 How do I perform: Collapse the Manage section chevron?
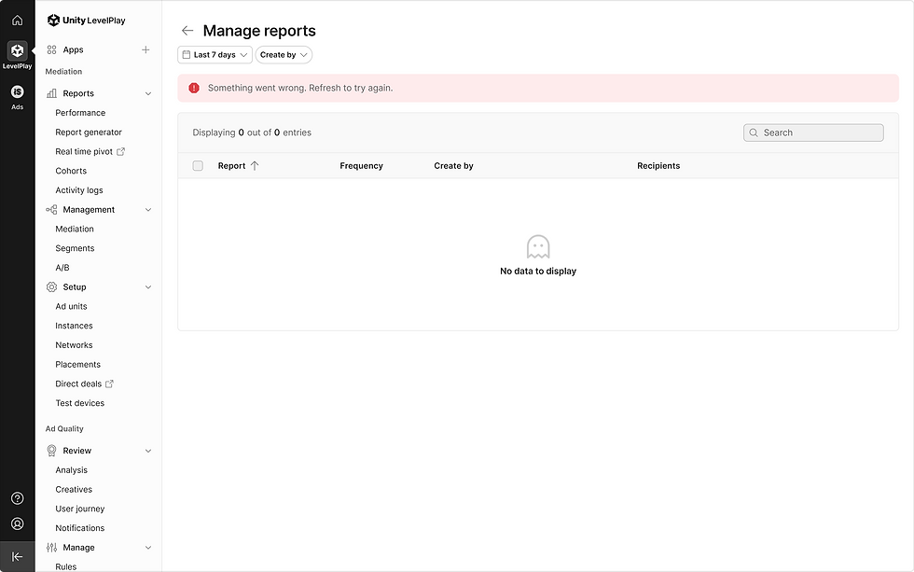(148, 548)
